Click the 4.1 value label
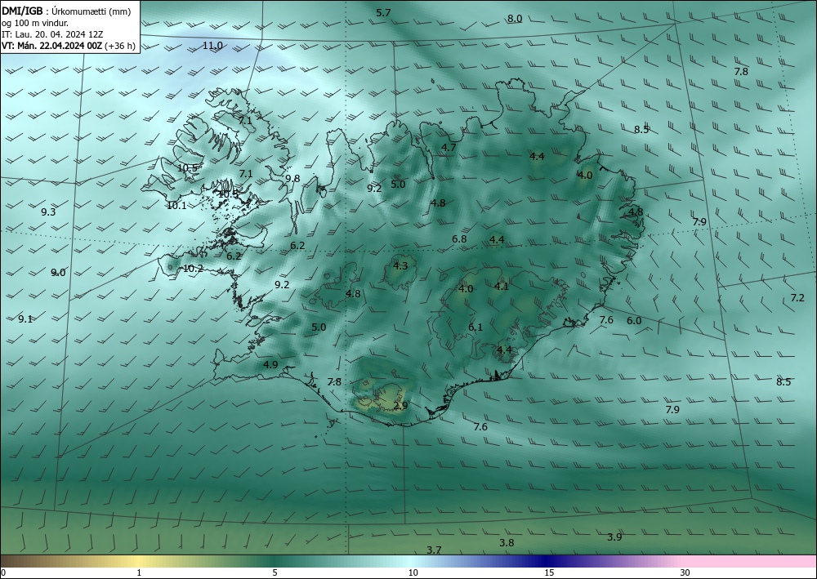This screenshot has height=579, width=817. (502, 287)
